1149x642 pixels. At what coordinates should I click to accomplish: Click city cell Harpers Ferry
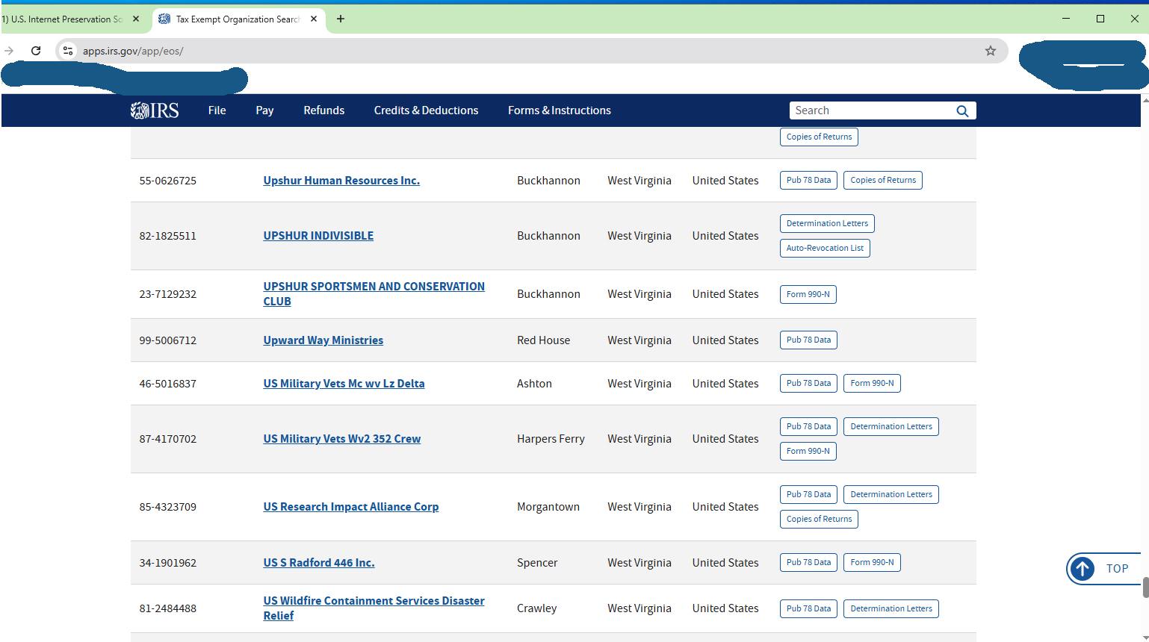tap(551, 439)
